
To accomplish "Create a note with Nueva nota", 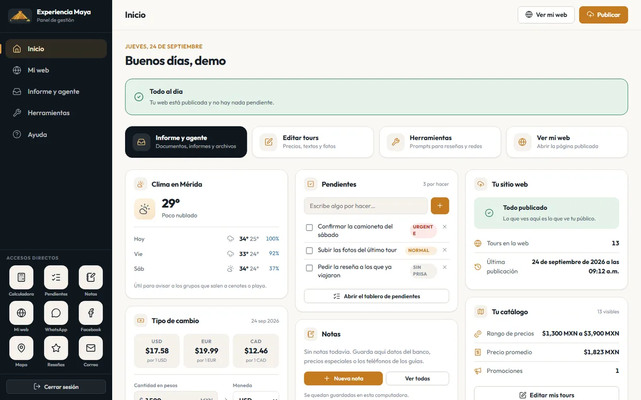I will pos(343,379).
